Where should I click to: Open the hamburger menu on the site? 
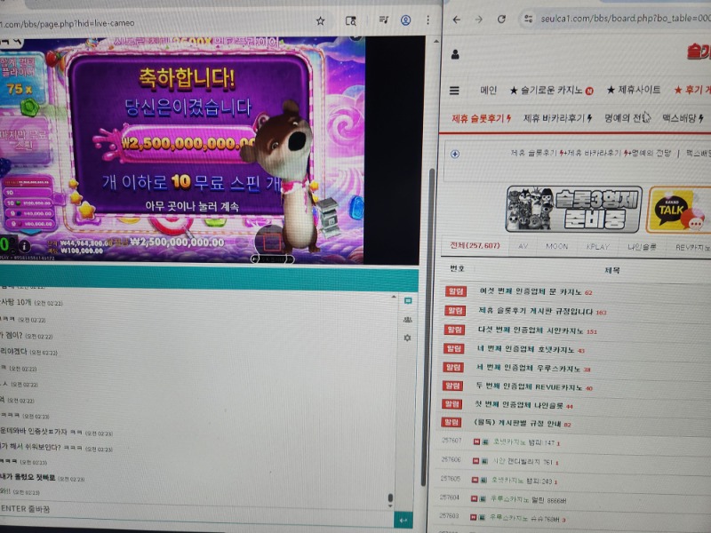(x=454, y=91)
